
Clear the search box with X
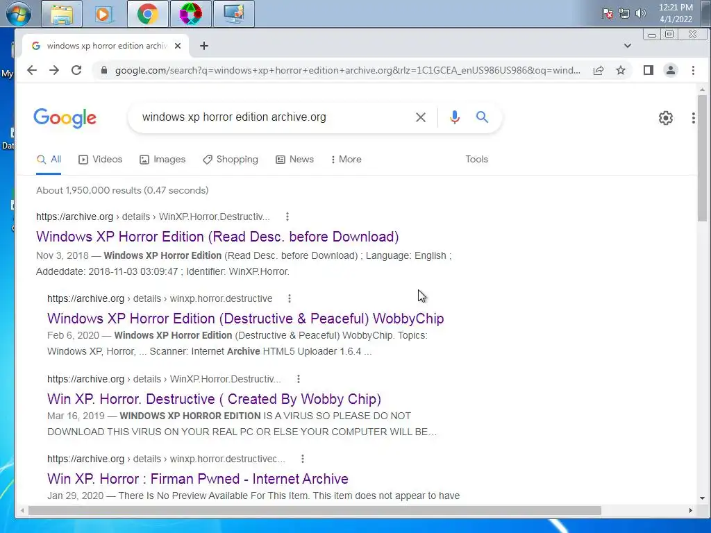pos(421,117)
